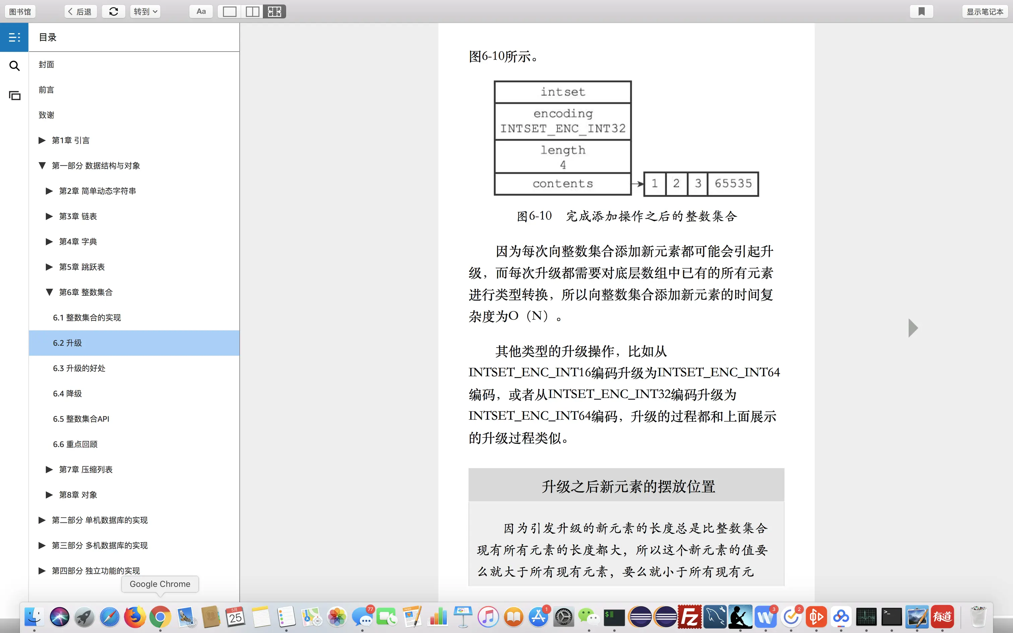Switch to single column view

tap(229, 11)
